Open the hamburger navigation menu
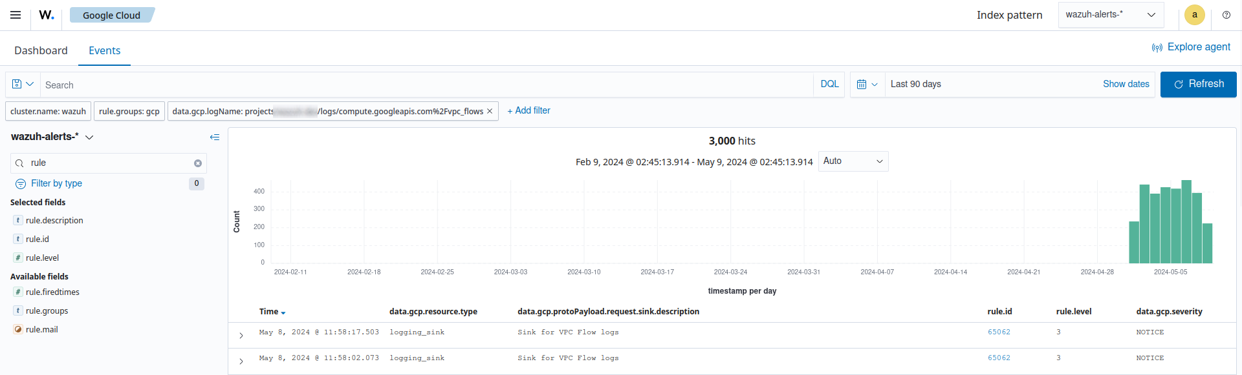 [16, 15]
